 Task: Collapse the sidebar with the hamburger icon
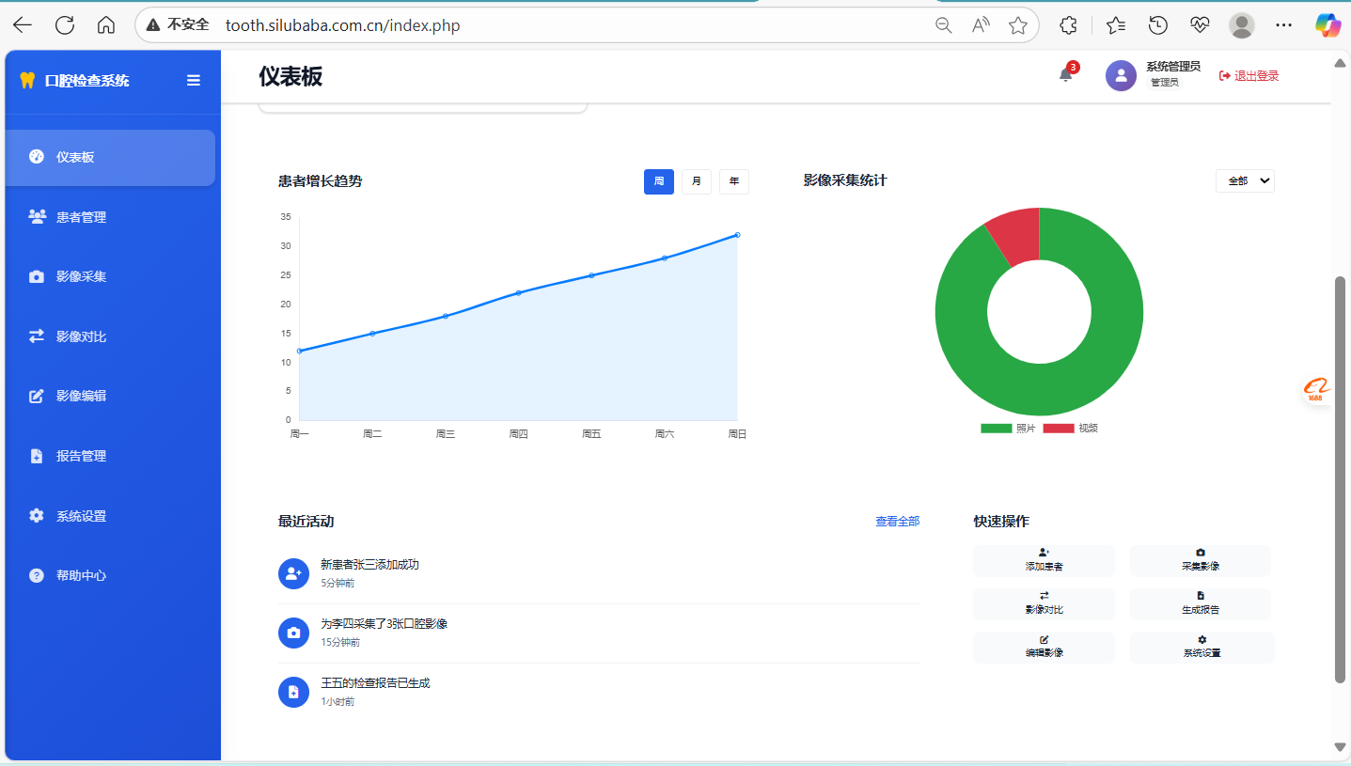tap(193, 81)
